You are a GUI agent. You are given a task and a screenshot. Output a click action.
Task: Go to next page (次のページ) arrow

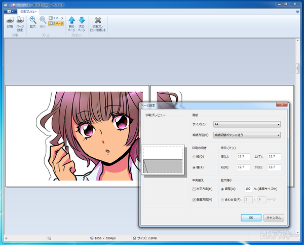(82, 24)
